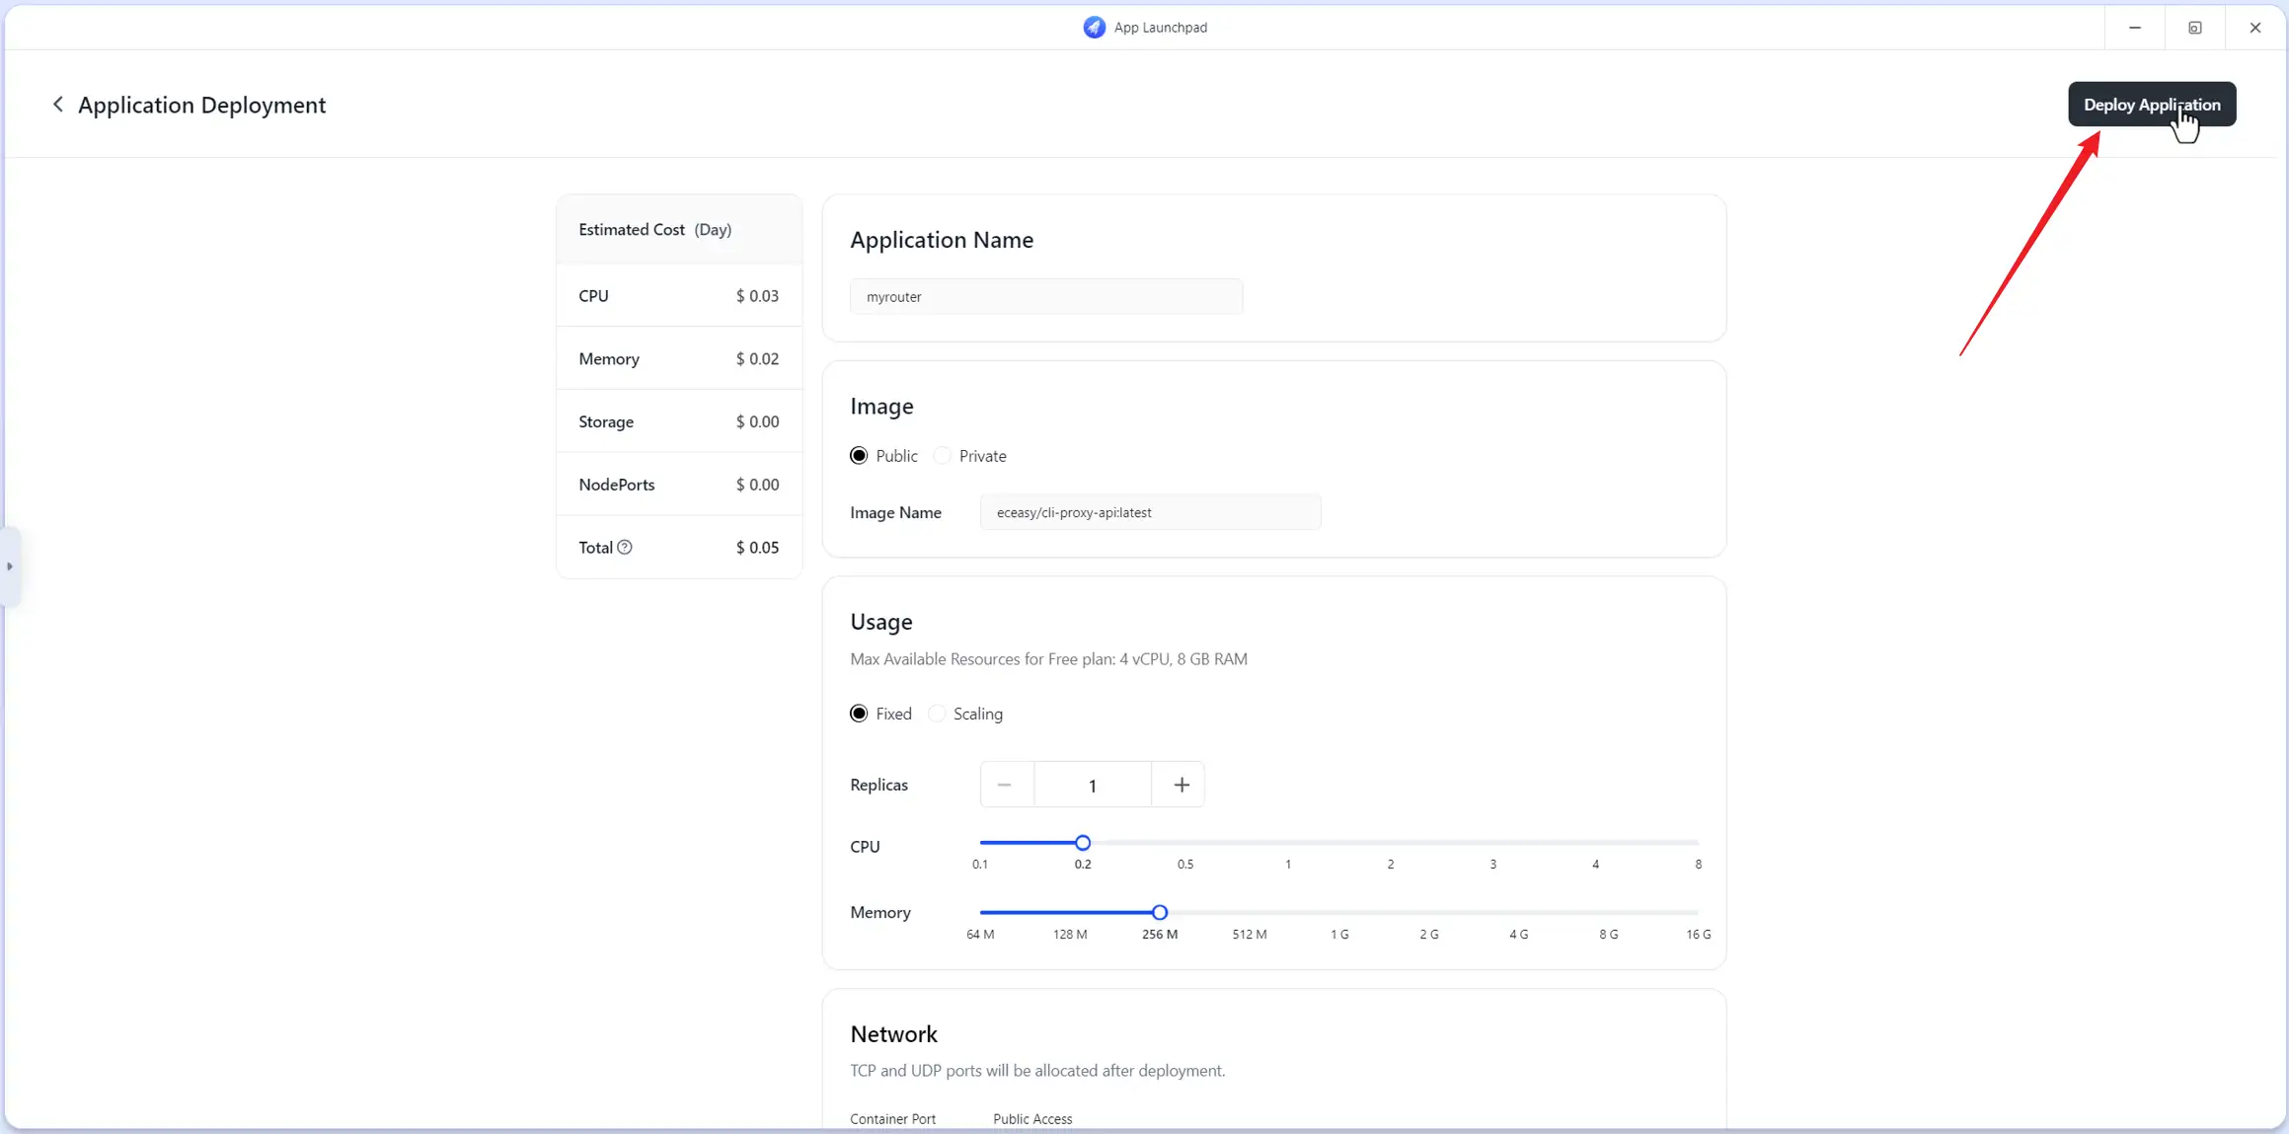Minimize the App Launchpad window

click(2134, 27)
